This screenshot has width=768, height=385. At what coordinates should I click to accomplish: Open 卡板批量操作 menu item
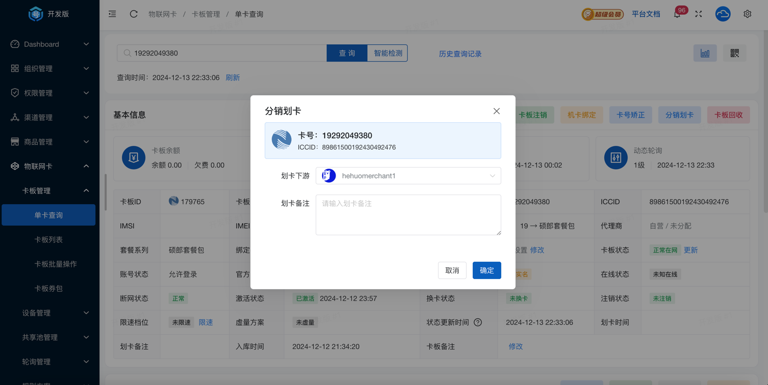click(56, 264)
